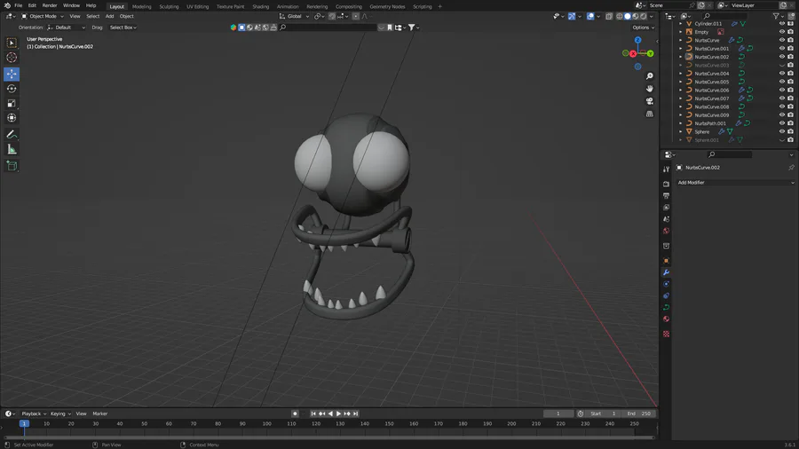Viewport: 799px width, 449px height.
Task: Disable rendering for NurbsCurve.004 camera icon
Action: (x=790, y=74)
